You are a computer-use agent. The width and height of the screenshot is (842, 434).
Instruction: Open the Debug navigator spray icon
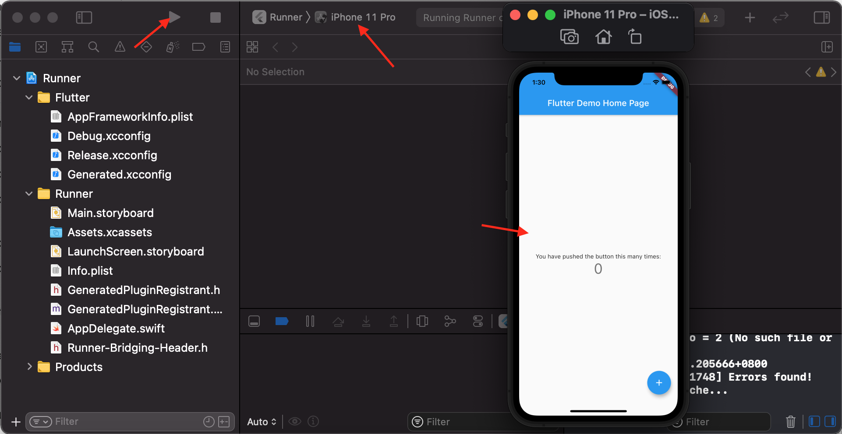[173, 47]
